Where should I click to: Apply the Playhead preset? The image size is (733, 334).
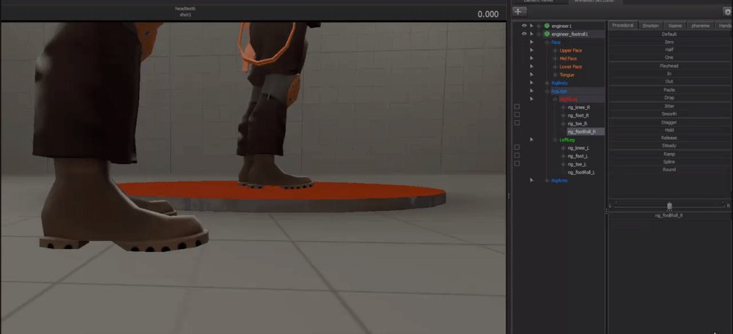coord(669,66)
